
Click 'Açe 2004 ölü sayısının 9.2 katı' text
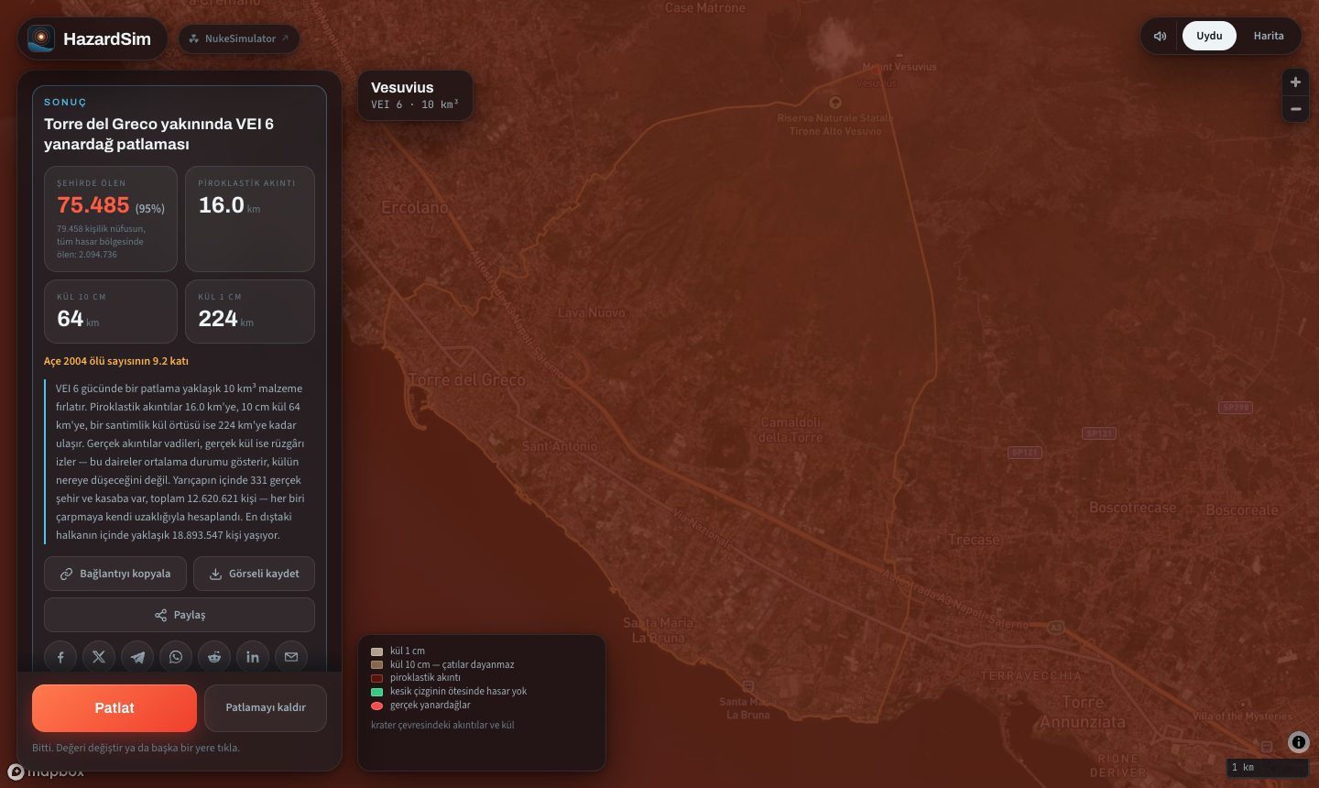[116, 361]
